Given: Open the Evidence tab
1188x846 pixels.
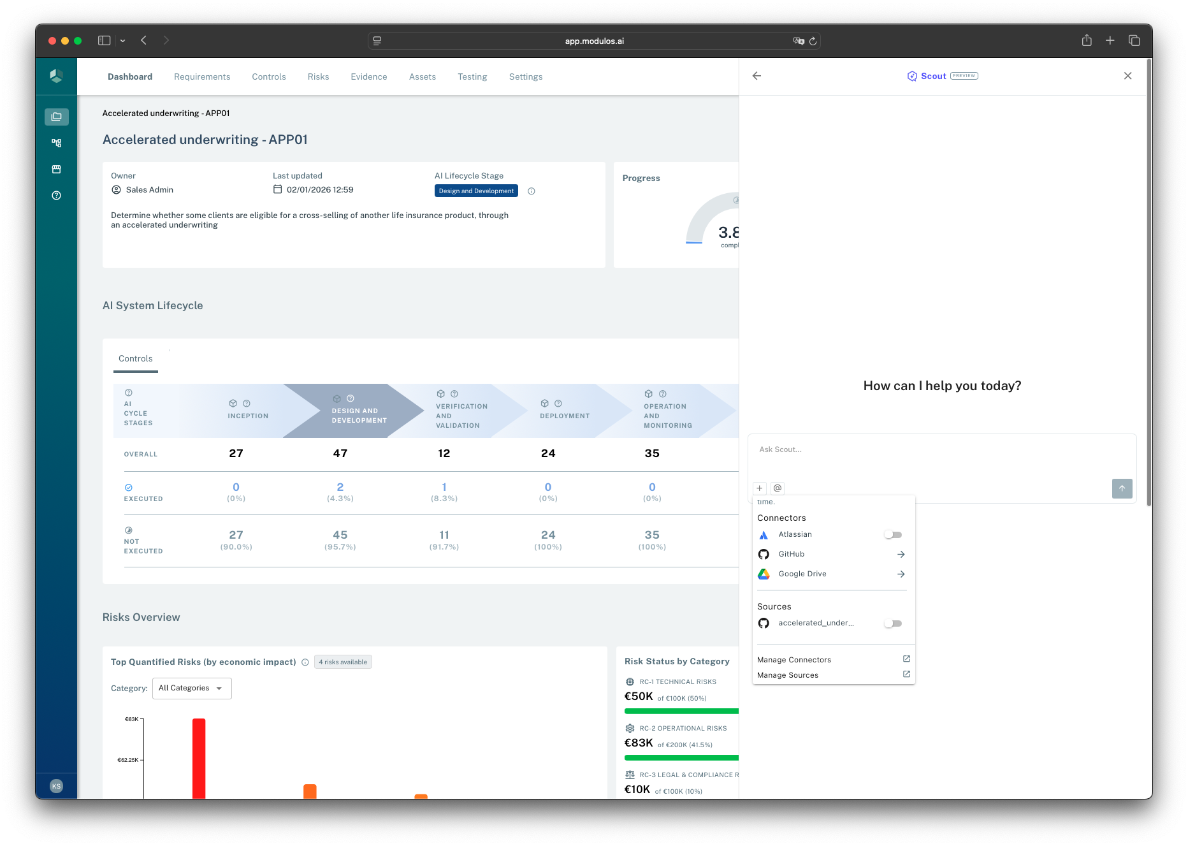Looking at the screenshot, I should pos(368,77).
